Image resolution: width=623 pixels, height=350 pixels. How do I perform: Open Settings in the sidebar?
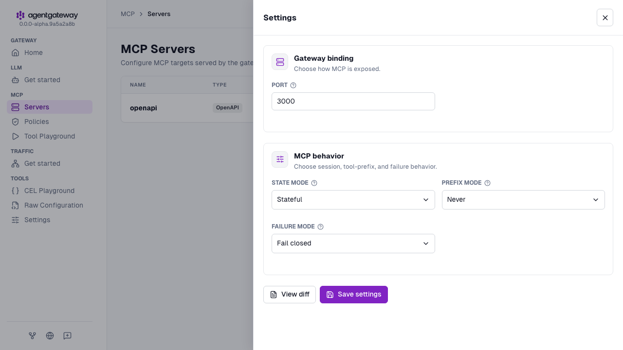point(50,220)
